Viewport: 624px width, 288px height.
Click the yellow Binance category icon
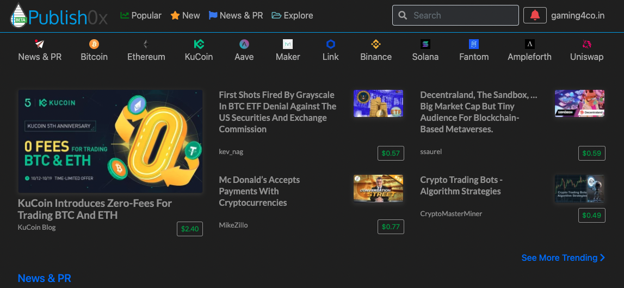coord(376,44)
